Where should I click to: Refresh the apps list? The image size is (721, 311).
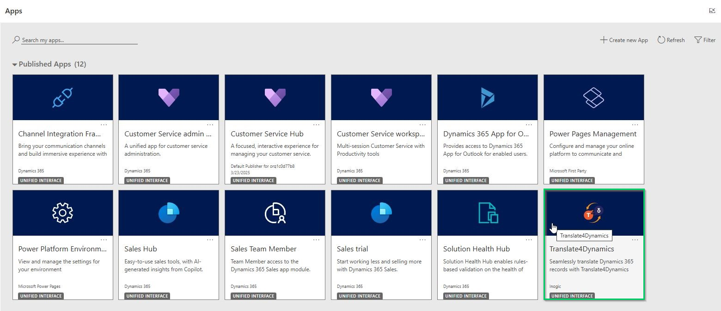coord(671,40)
